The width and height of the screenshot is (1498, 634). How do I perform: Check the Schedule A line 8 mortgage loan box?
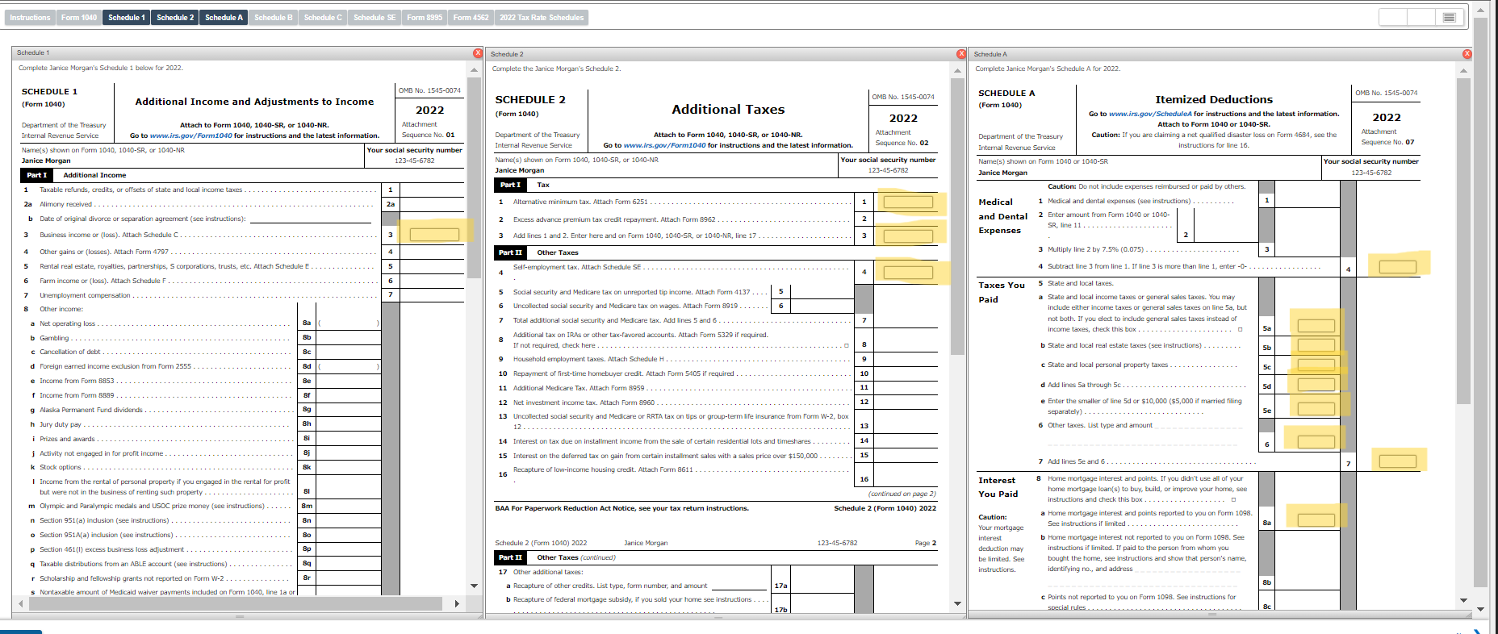(x=1233, y=499)
